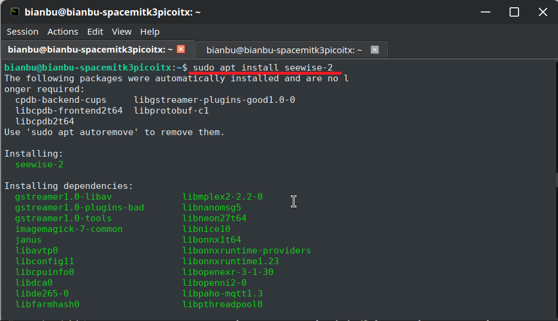Minimize the terminal window
This screenshot has width=558, height=321.
click(486, 12)
